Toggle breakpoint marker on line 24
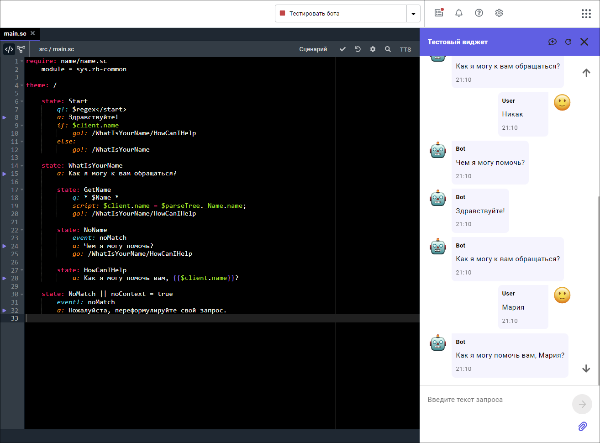The width and height of the screenshot is (600, 443). click(x=5, y=246)
